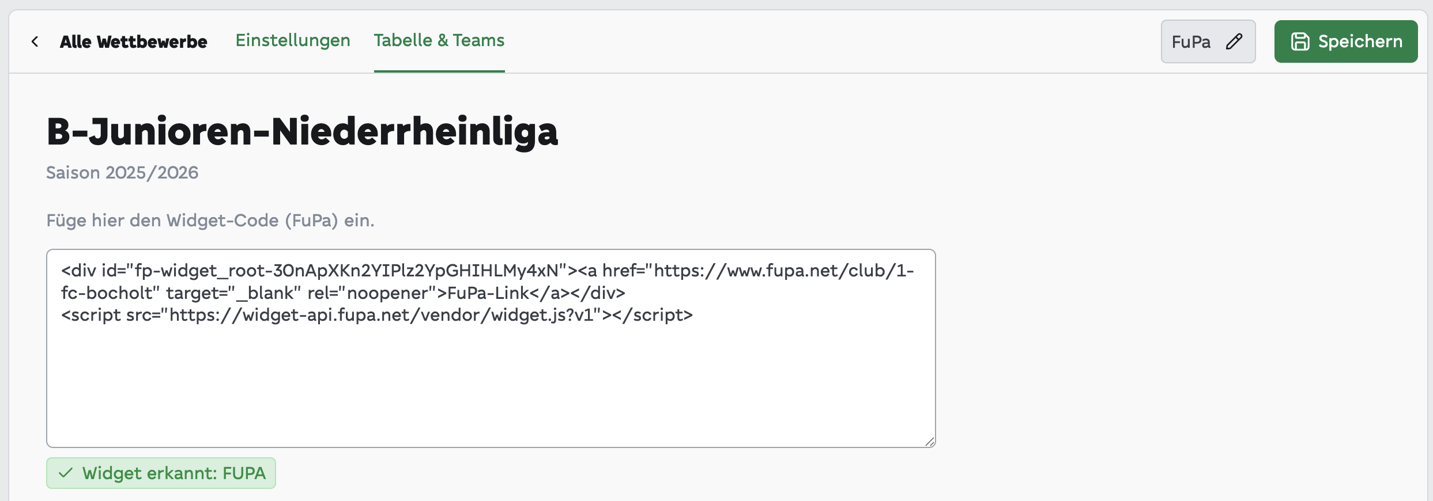
Task: Click the Saison 2025/2026 subtitle
Action: click(122, 173)
